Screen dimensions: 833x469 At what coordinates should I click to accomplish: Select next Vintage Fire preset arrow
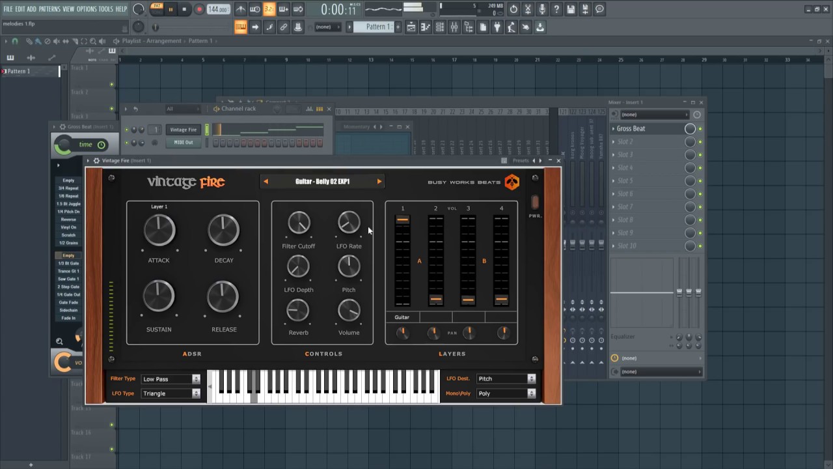(x=379, y=182)
